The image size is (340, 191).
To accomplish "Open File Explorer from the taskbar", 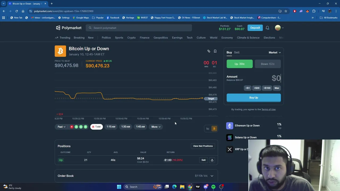I will tap(182, 187).
